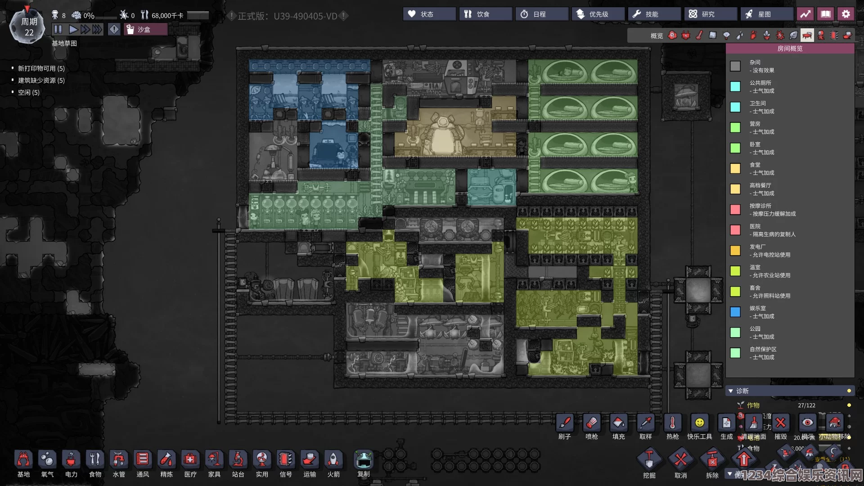864x486 pixels.
Task: Select the Temperature overlay thermometer icon
Action: [x=699, y=36]
